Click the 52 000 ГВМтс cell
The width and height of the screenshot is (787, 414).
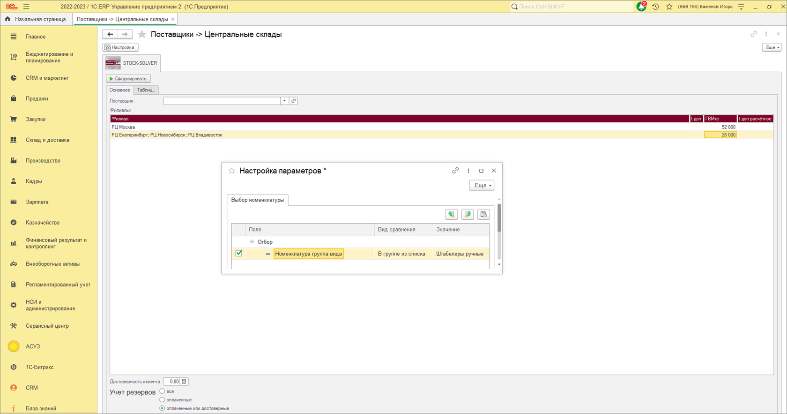tap(720, 127)
